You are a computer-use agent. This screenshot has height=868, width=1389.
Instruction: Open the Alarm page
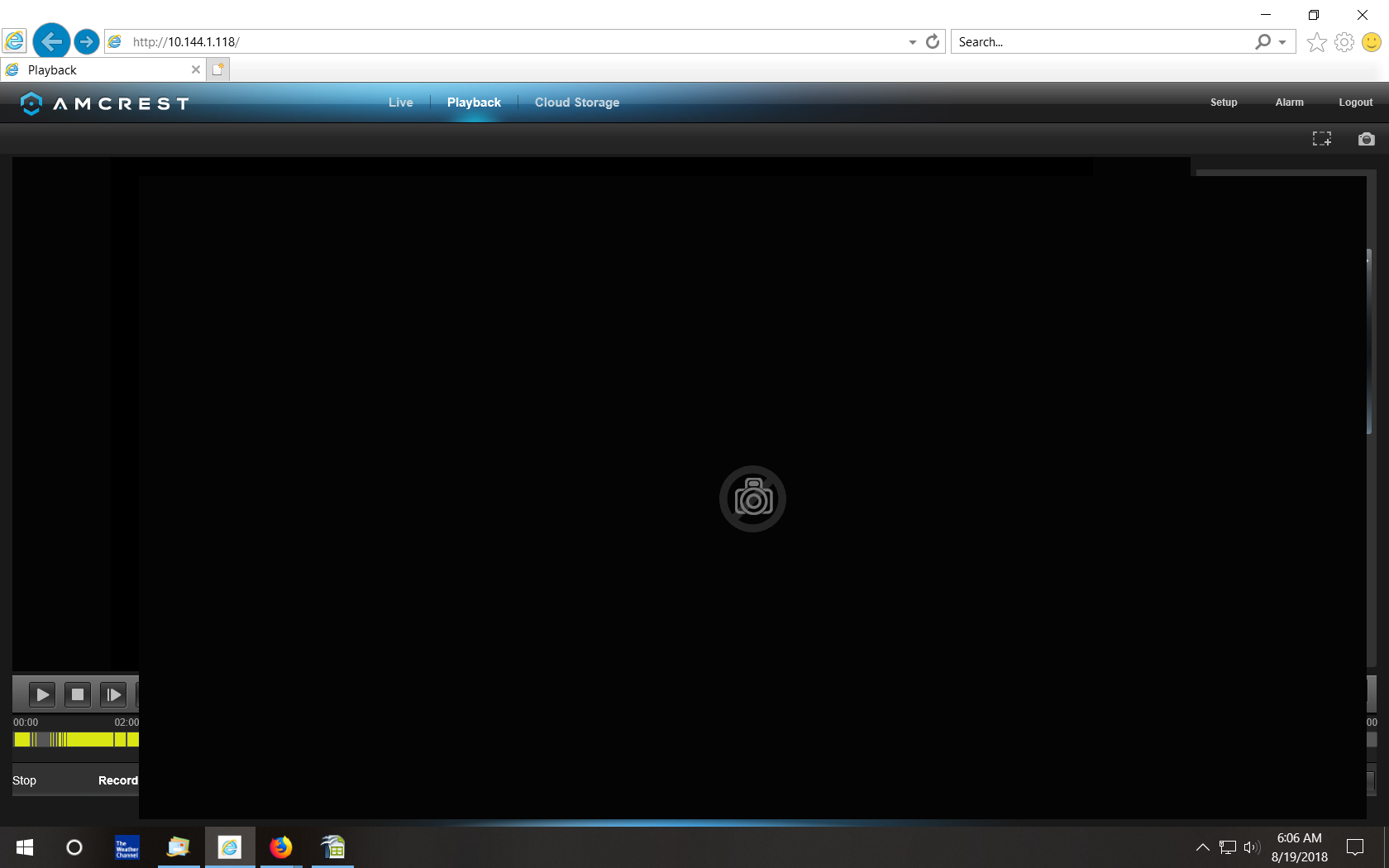click(1289, 103)
